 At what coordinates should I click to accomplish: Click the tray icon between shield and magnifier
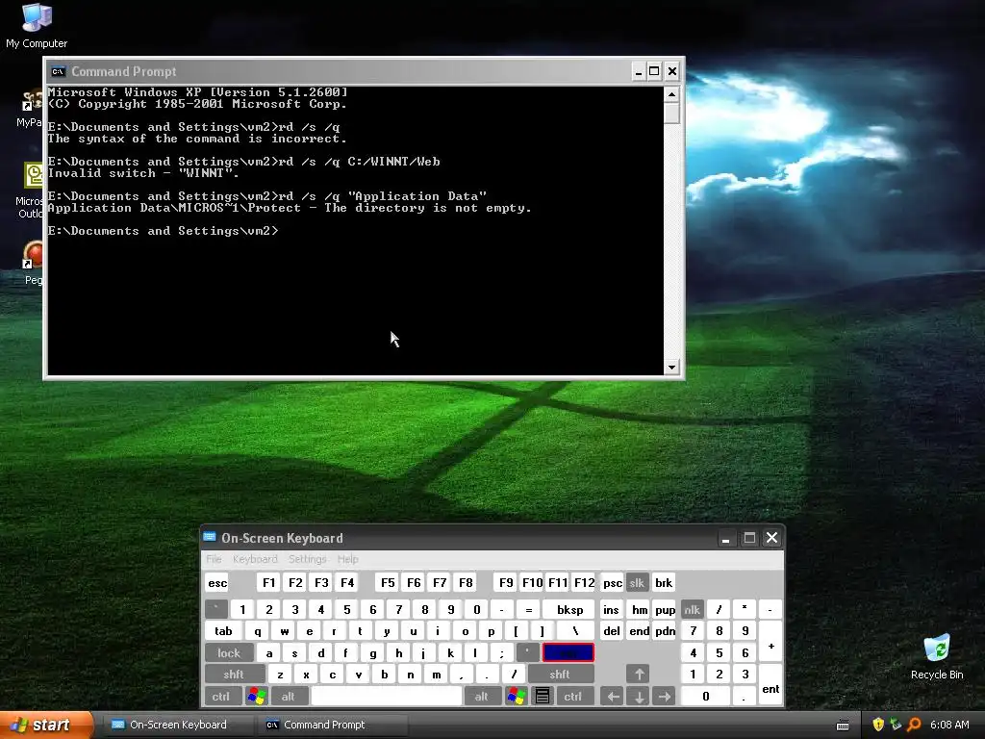[896, 725]
